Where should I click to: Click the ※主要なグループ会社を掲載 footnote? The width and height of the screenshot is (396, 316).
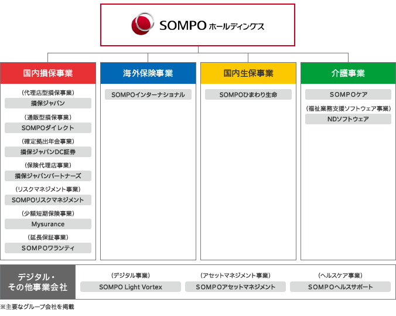pyautogui.click(x=37, y=307)
